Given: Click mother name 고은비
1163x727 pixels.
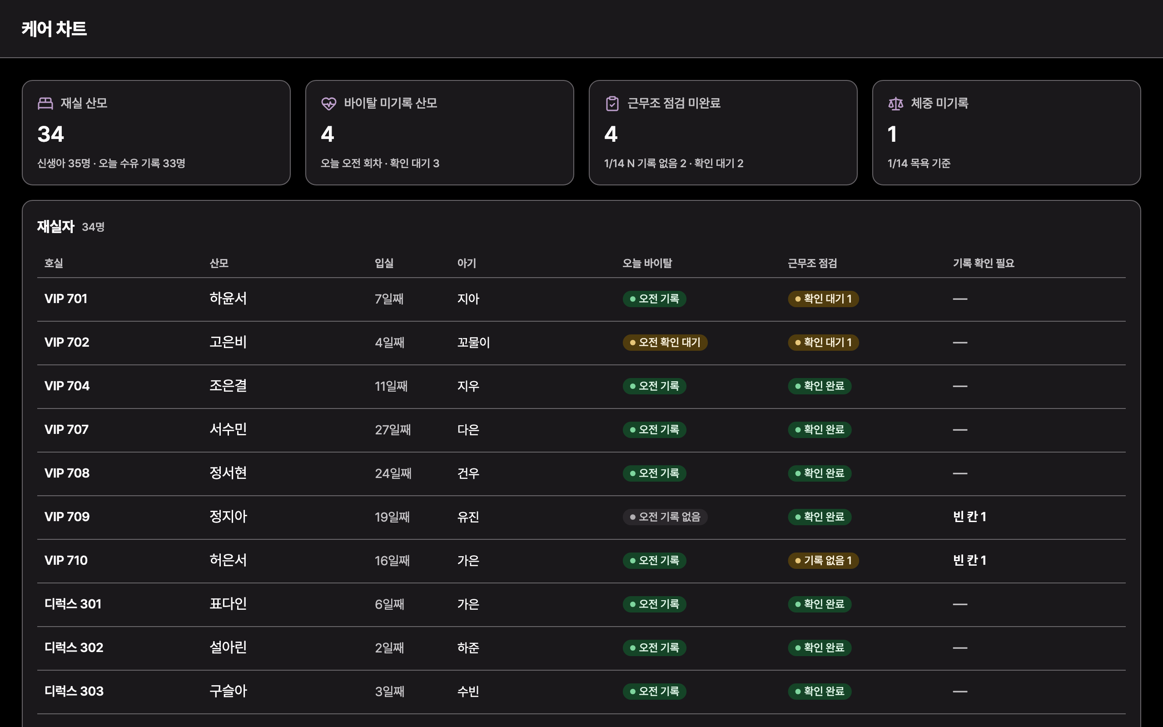Looking at the screenshot, I should tap(228, 342).
